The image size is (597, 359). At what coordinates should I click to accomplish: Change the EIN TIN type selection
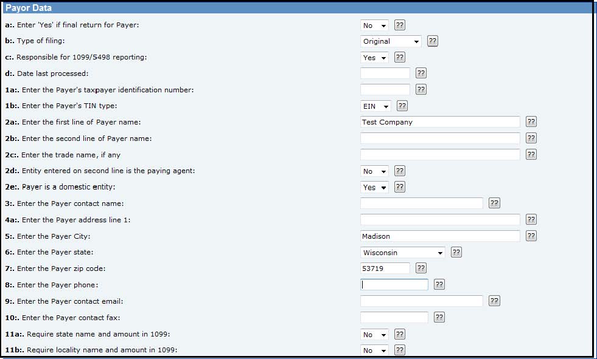tap(376, 106)
